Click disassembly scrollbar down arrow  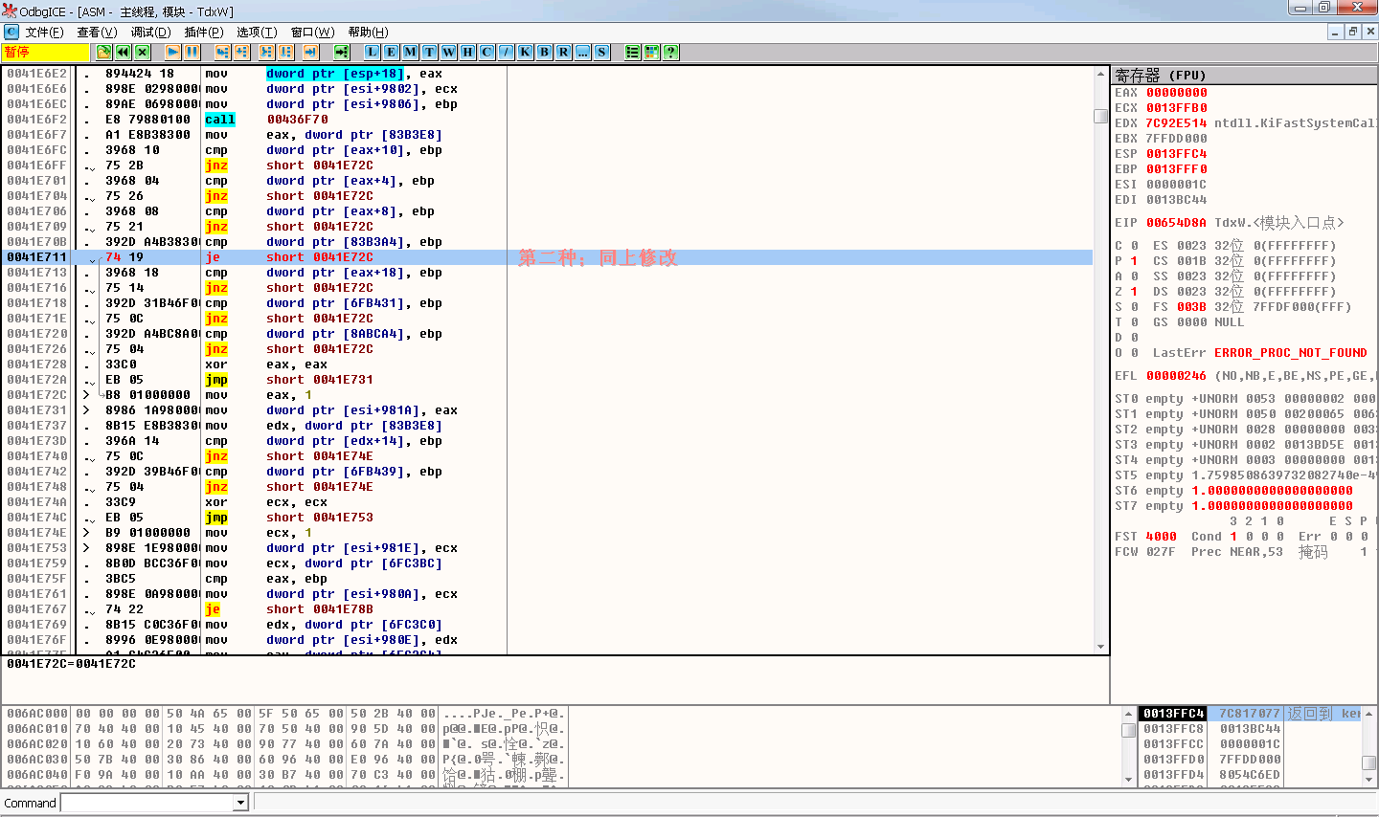[1100, 647]
